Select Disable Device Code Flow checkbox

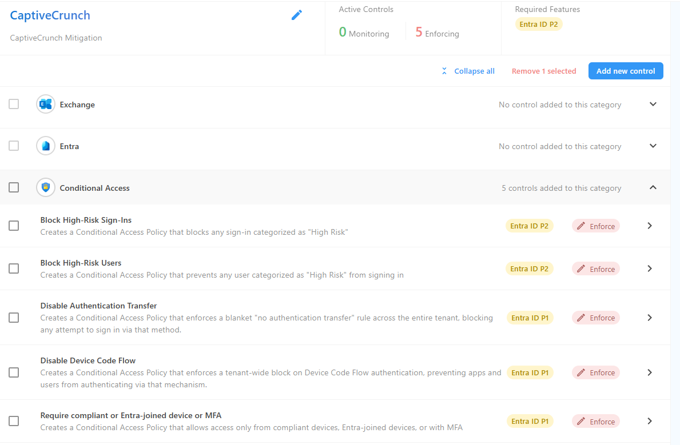pos(14,372)
